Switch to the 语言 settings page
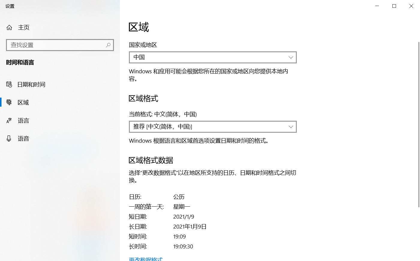 point(23,121)
